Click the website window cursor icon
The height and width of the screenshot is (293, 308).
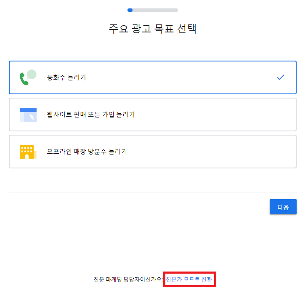point(28,115)
